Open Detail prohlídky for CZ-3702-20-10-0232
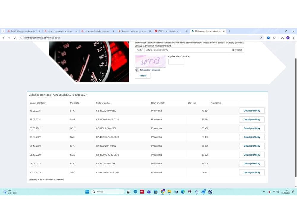 point(252,146)
